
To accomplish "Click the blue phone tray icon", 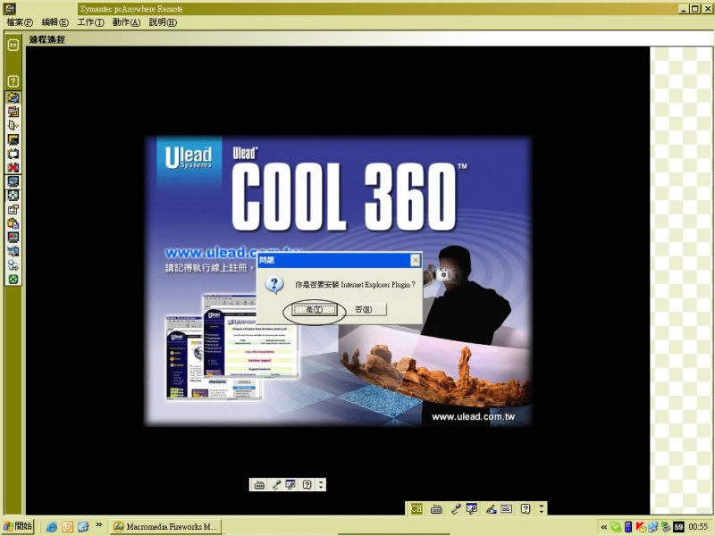I will pos(628,527).
